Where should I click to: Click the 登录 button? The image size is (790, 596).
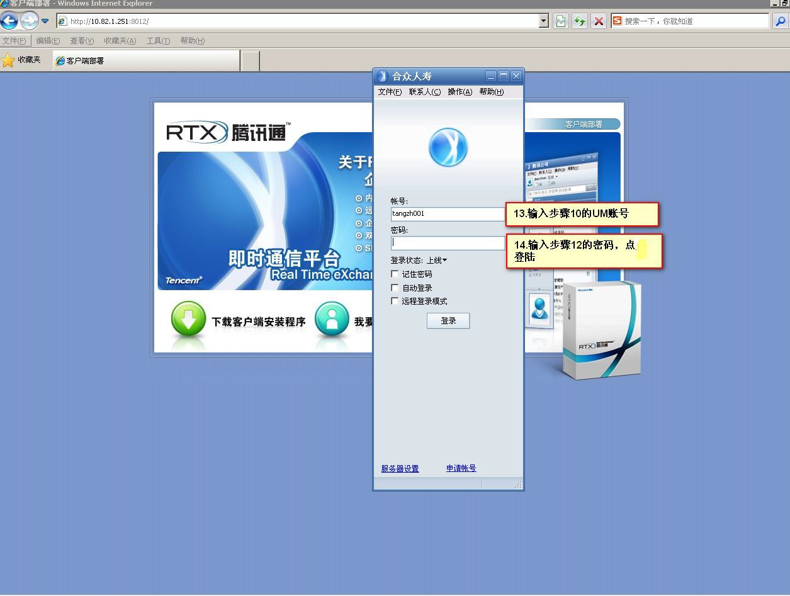coord(448,321)
